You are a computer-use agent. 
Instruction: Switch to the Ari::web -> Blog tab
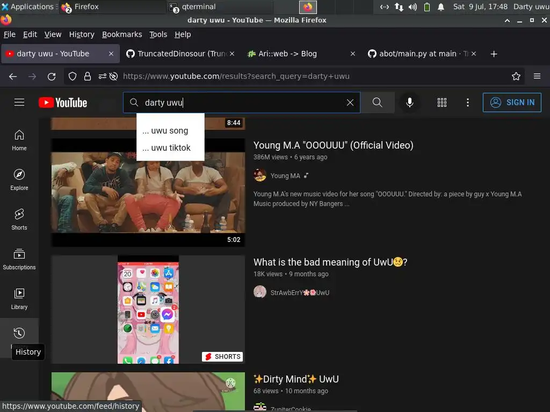pos(301,54)
